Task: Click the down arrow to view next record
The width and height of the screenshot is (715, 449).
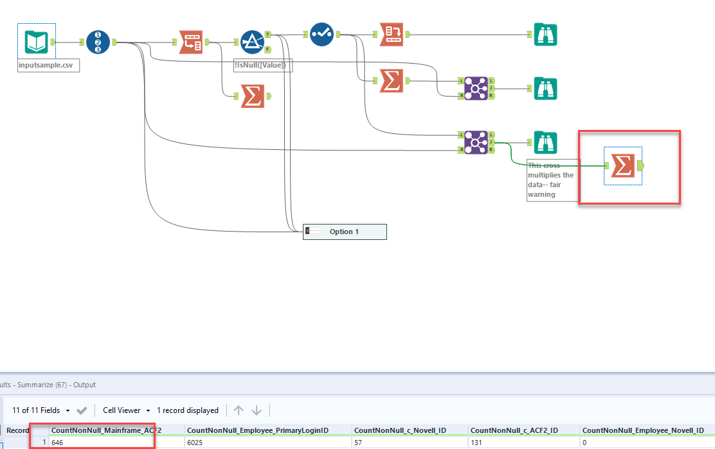Action: coord(256,410)
